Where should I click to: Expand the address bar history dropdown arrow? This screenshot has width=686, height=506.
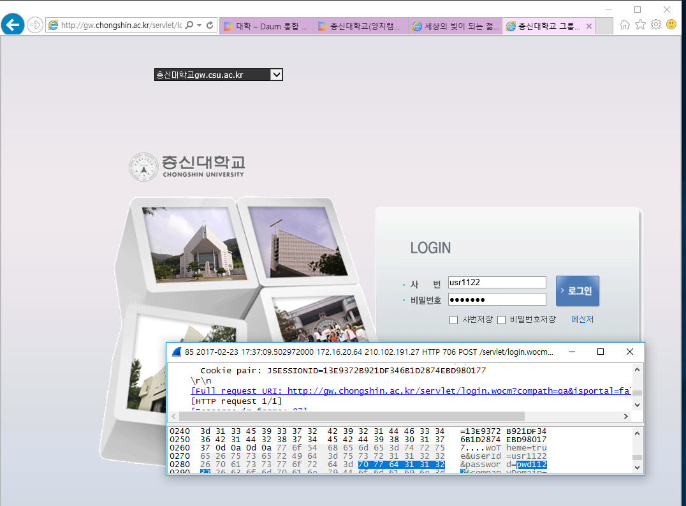(199, 25)
